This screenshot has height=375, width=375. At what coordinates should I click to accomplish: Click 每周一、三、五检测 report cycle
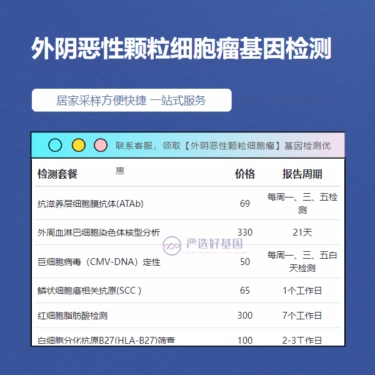[302, 204]
